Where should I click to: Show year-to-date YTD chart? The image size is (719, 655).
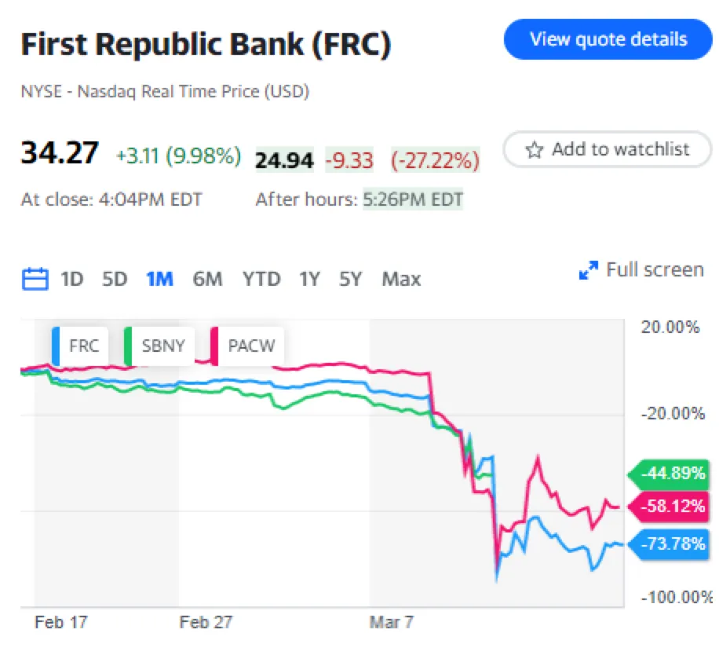coord(261,279)
